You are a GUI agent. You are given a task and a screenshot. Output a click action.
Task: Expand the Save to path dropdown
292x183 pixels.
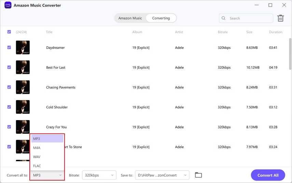pos(162,175)
